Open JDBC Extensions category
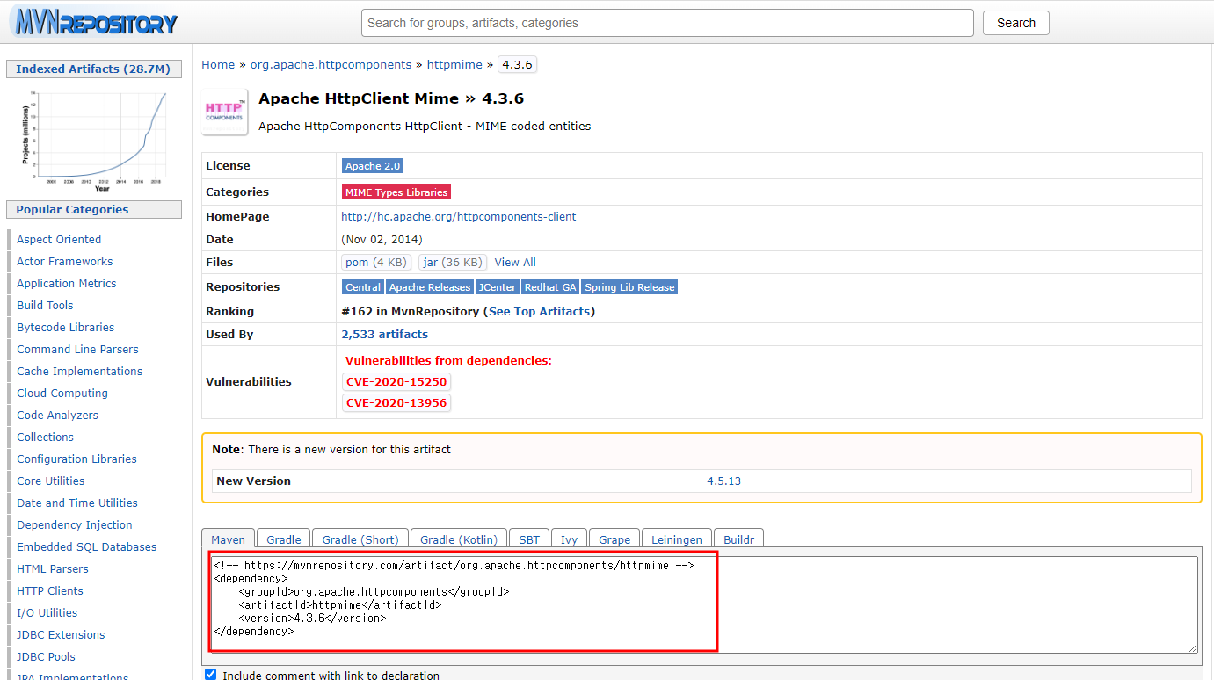The width and height of the screenshot is (1214, 680). tap(61, 635)
